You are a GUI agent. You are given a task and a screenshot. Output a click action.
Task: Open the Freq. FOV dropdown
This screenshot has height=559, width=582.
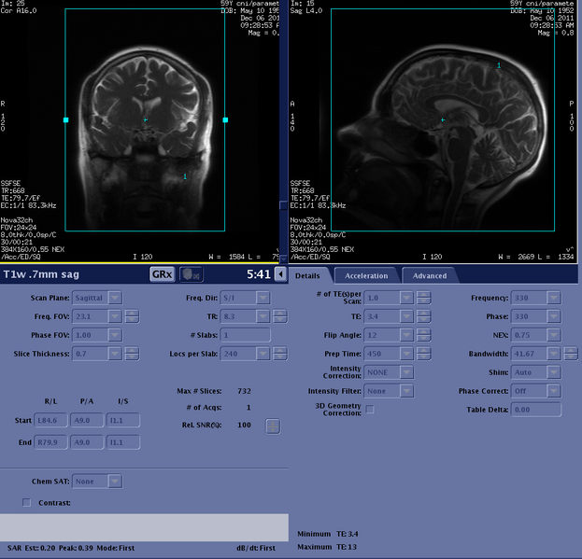[115, 316]
